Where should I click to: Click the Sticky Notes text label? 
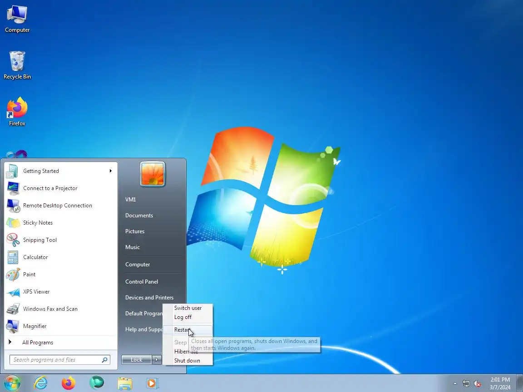38,223
